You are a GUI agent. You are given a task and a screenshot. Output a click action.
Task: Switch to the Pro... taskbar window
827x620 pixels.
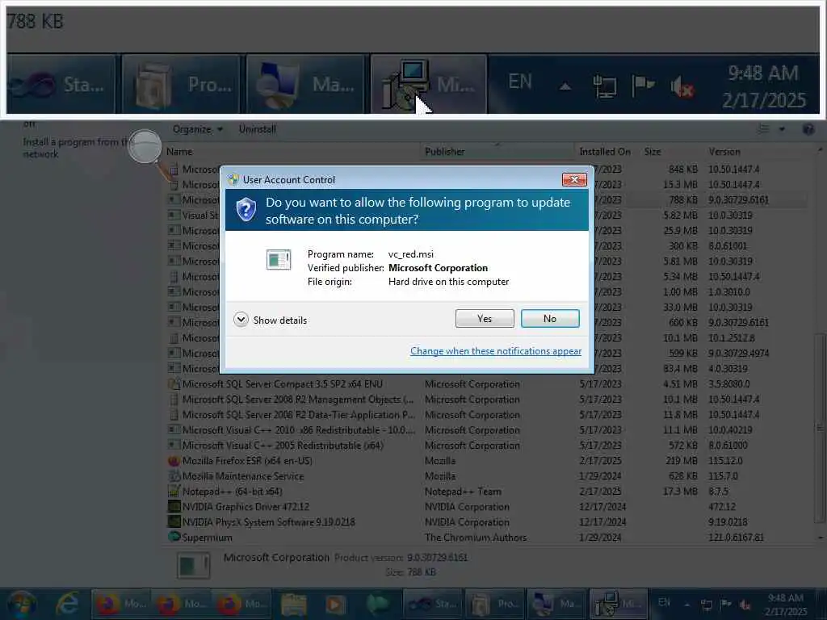pos(494,604)
